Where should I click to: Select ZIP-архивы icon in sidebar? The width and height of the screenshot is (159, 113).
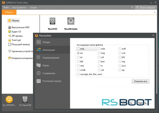[x=10, y=36]
